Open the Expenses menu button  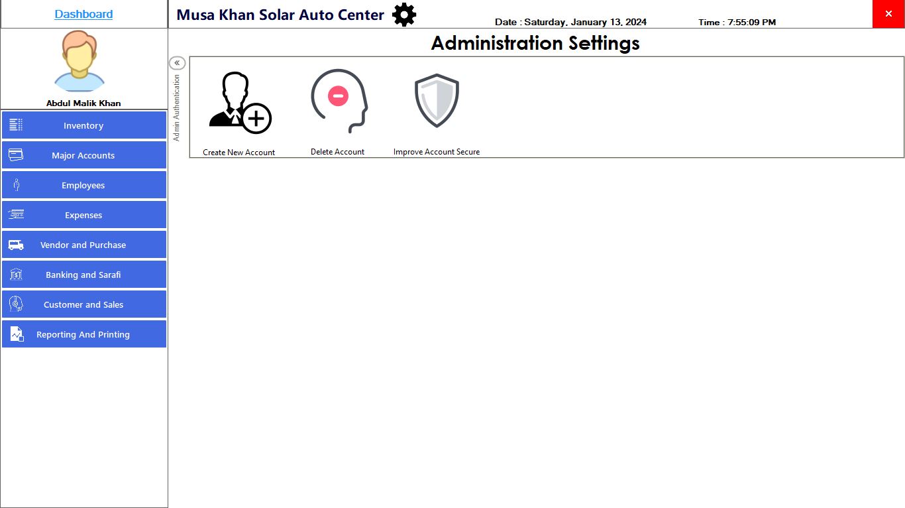pyautogui.click(x=83, y=215)
